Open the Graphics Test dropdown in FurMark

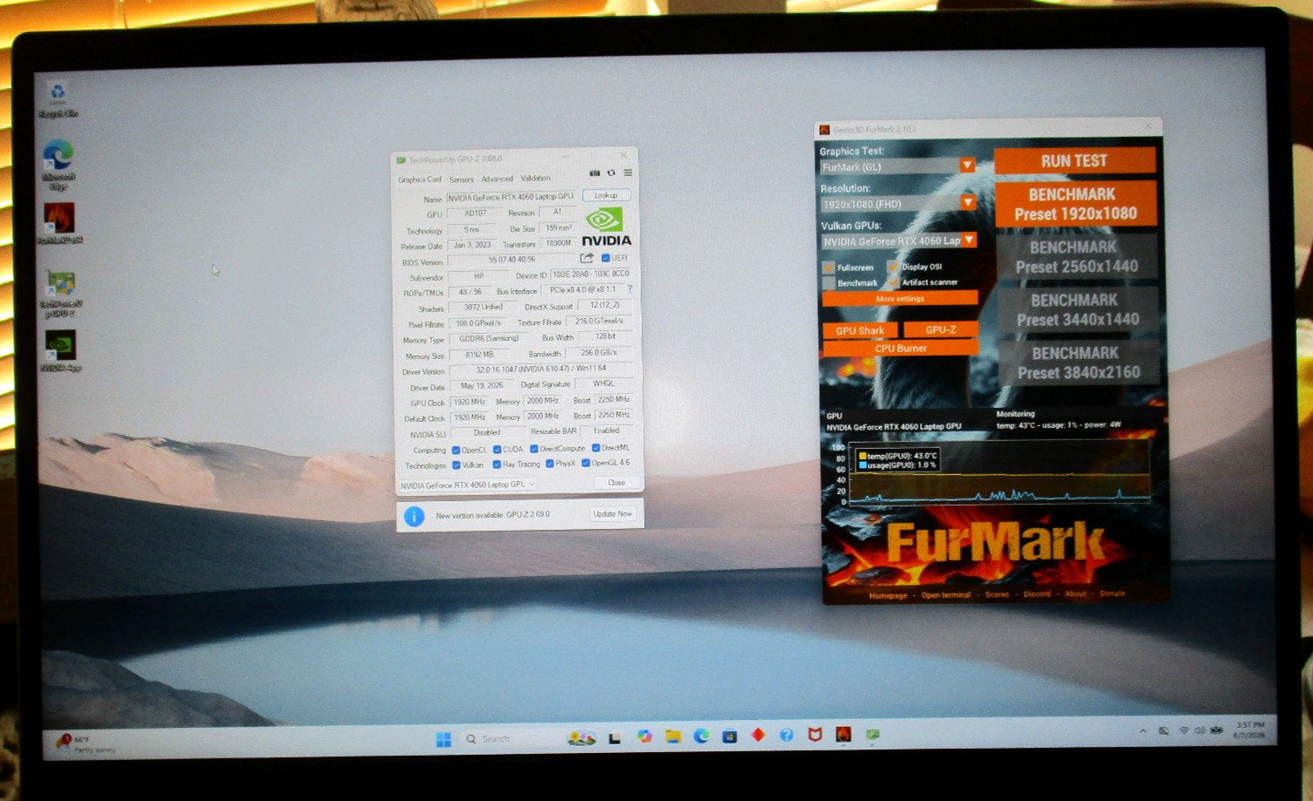tap(967, 165)
